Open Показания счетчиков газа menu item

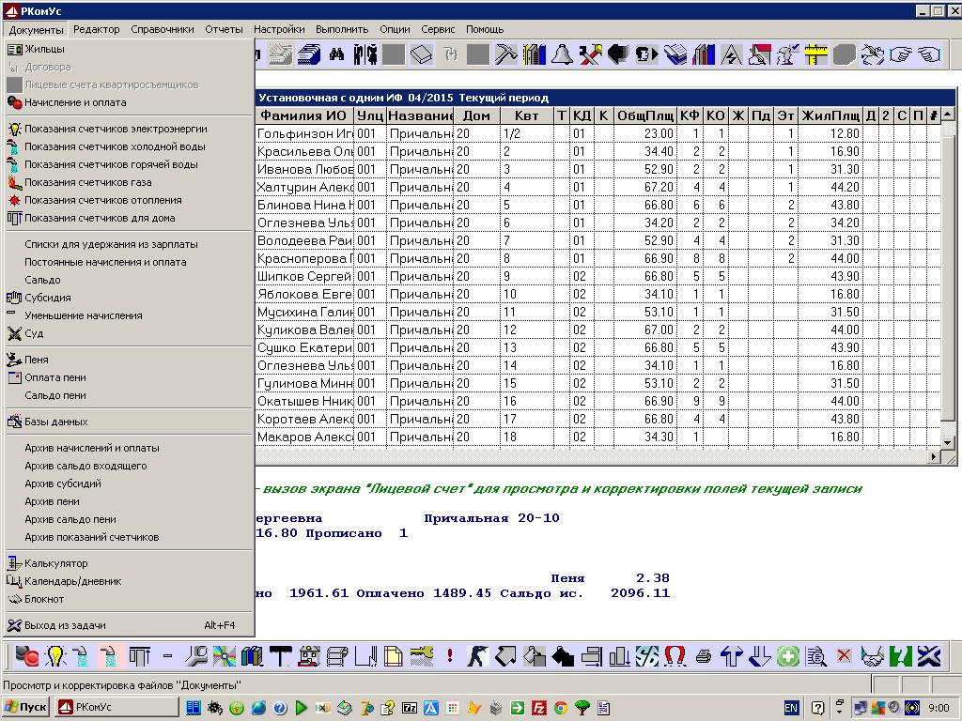[87, 182]
